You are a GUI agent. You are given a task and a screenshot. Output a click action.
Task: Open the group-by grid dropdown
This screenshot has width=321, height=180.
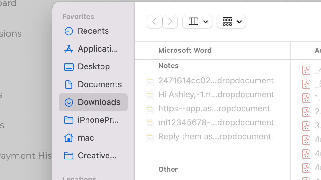(231, 22)
